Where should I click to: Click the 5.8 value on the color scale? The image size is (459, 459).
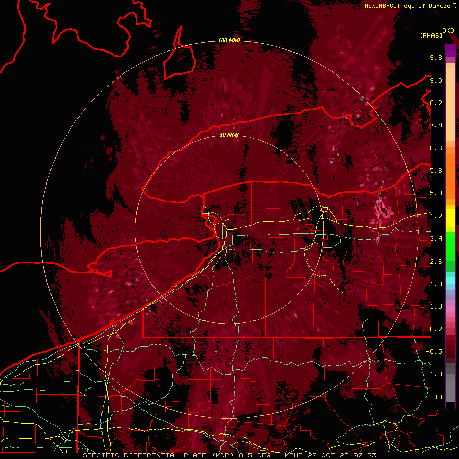click(x=436, y=171)
